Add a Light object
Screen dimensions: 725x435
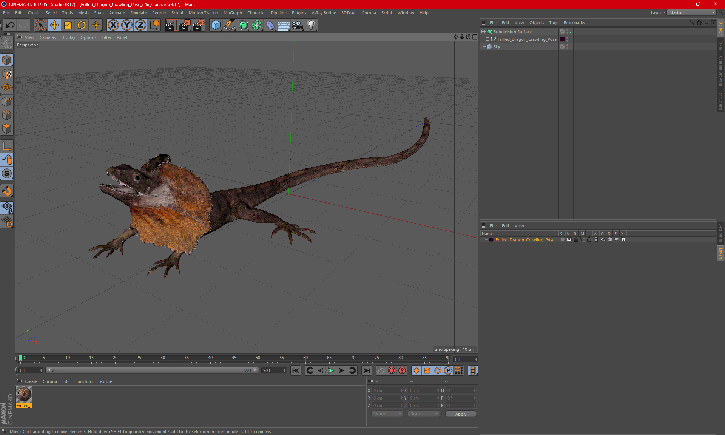[311, 25]
